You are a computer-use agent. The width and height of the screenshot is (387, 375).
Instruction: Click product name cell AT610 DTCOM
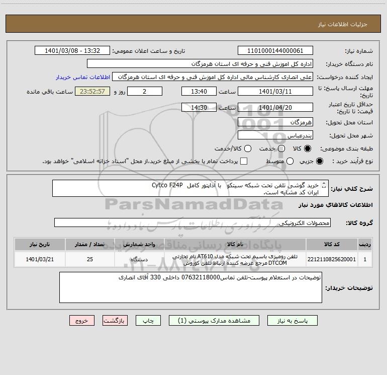pyautogui.click(x=235, y=259)
